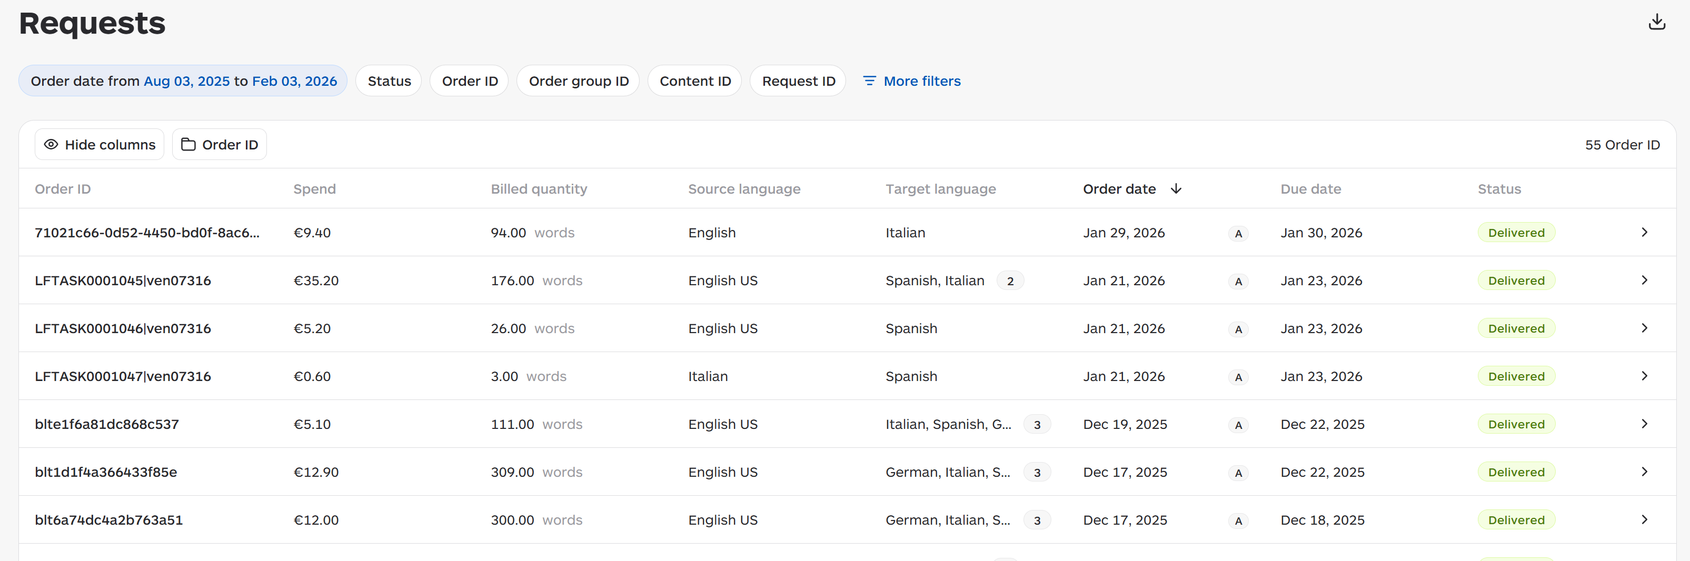Click the Requests page heading

coord(92,23)
